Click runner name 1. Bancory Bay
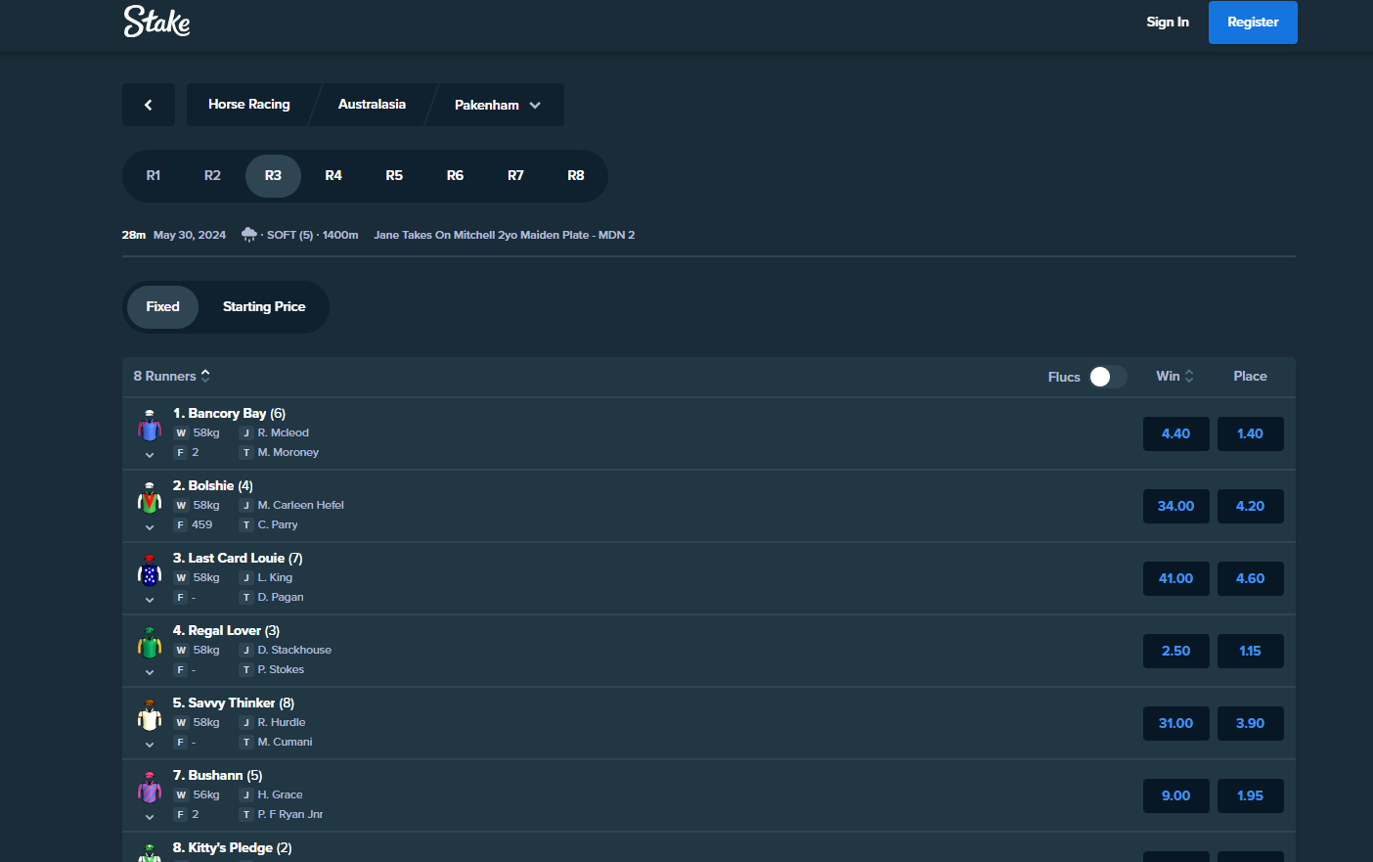The width and height of the screenshot is (1373, 862). (x=229, y=414)
